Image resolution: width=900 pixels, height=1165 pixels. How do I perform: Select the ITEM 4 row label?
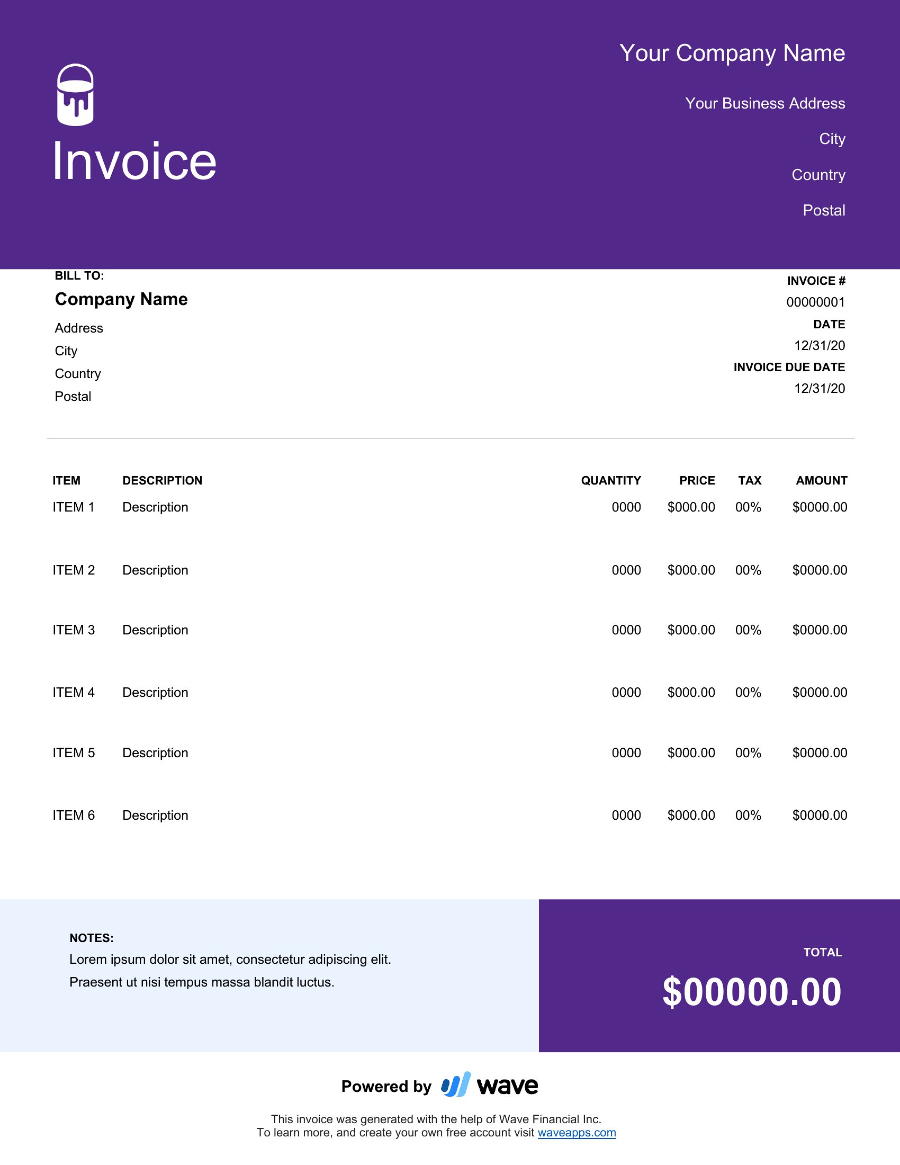74,693
